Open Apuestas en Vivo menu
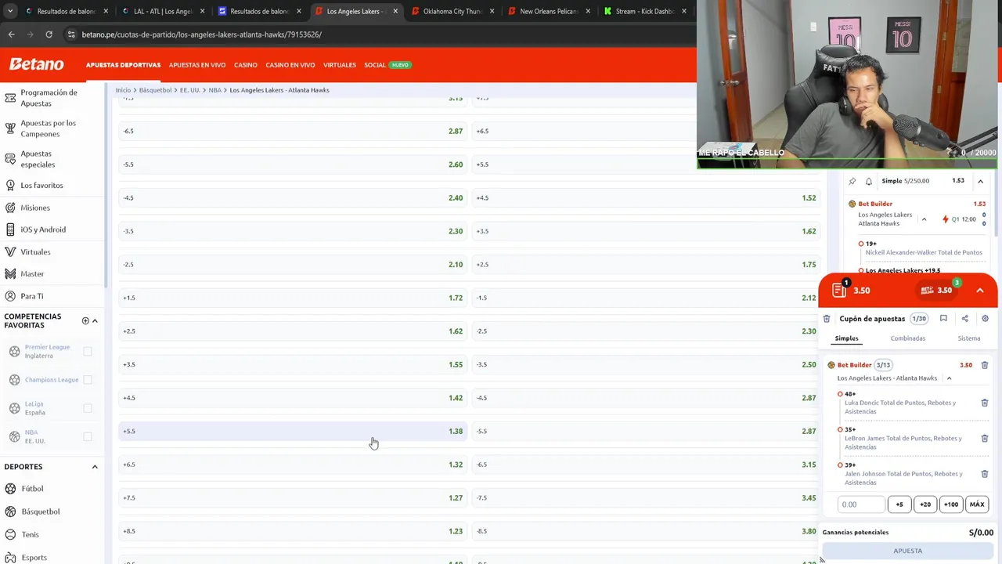 (x=197, y=65)
